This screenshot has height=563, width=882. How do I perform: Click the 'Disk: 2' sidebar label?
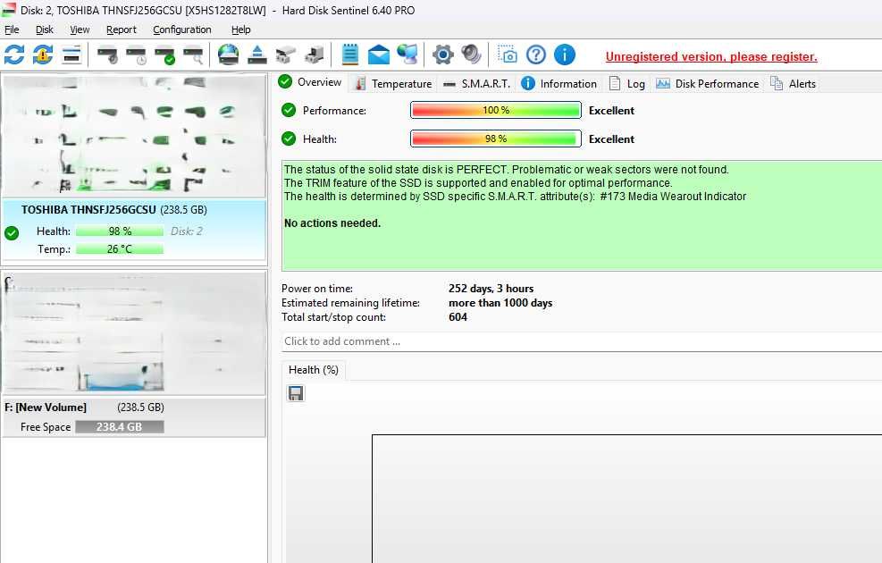coord(187,231)
